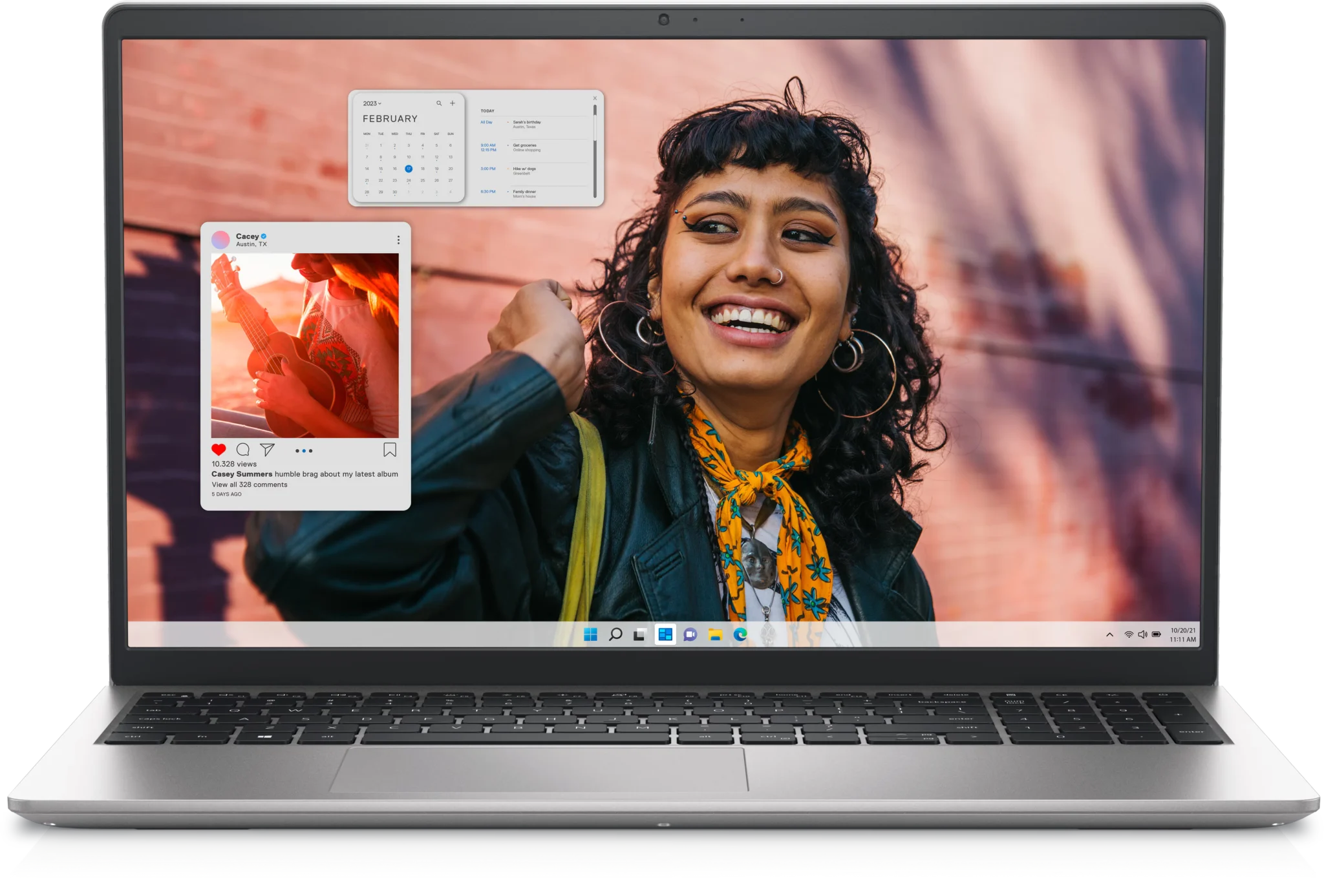Expand the 2023 year dropdown

coord(372,103)
